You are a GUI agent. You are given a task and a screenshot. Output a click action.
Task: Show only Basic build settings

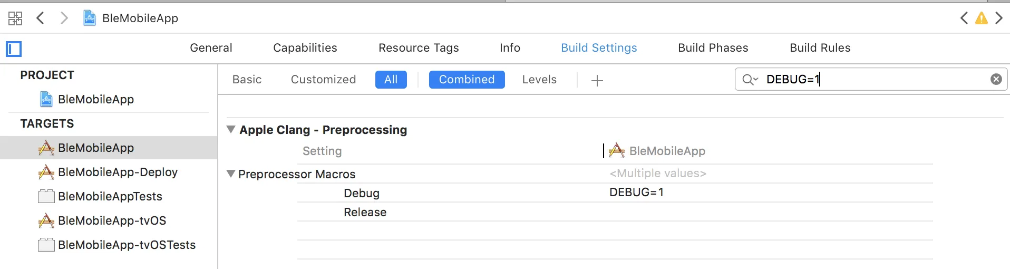click(247, 80)
